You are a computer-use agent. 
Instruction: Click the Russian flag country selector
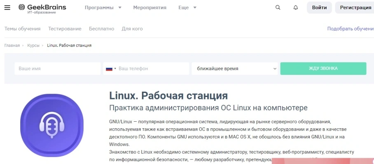coord(111,69)
